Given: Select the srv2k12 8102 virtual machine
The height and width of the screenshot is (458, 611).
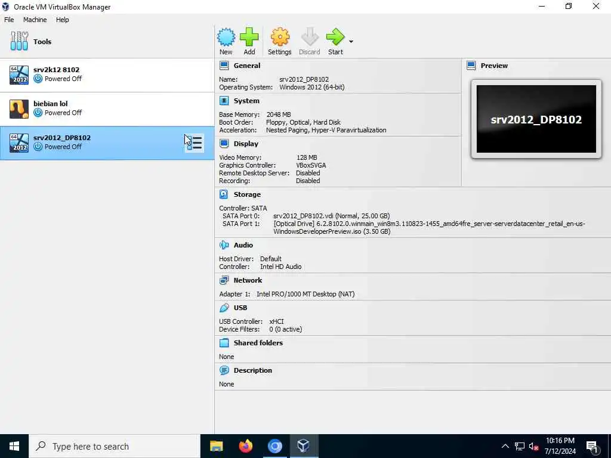Looking at the screenshot, I should [107, 75].
